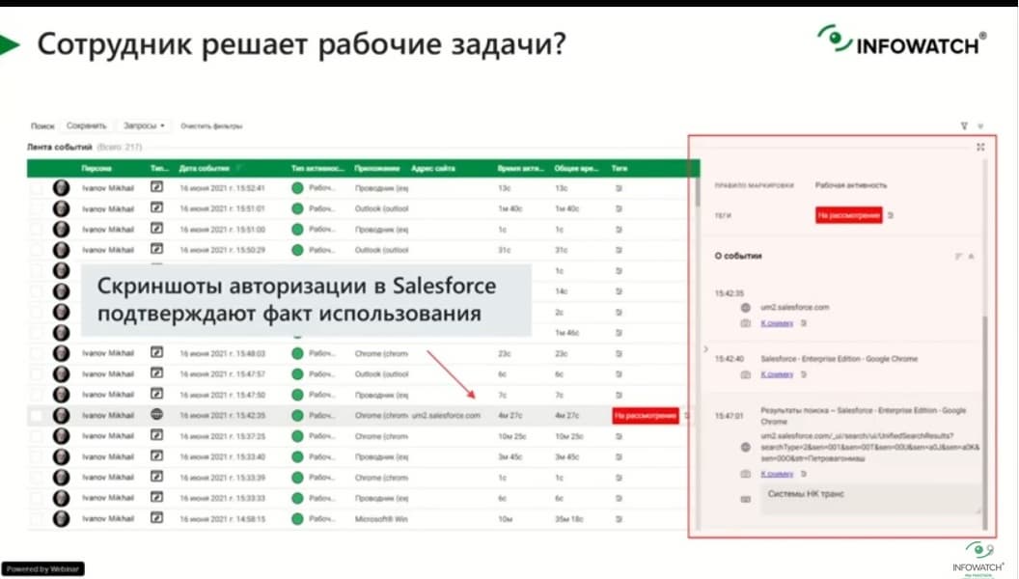Sort by the Персона column header

(96, 168)
